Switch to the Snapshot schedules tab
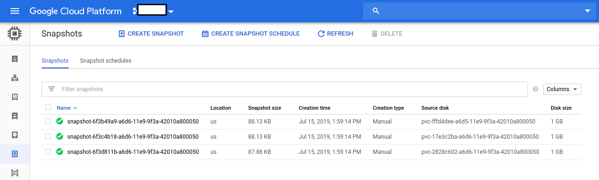Image resolution: width=599 pixels, height=180 pixels. click(x=105, y=61)
